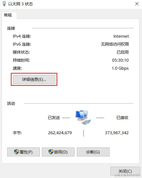The image size is (142, 178).
Task: Click the received bytes 373,967,342 figure
Action: pyautogui.click(x=117, y=133)
